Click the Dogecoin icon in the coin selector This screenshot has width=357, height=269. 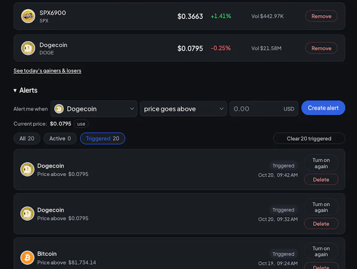coord(59,109)
